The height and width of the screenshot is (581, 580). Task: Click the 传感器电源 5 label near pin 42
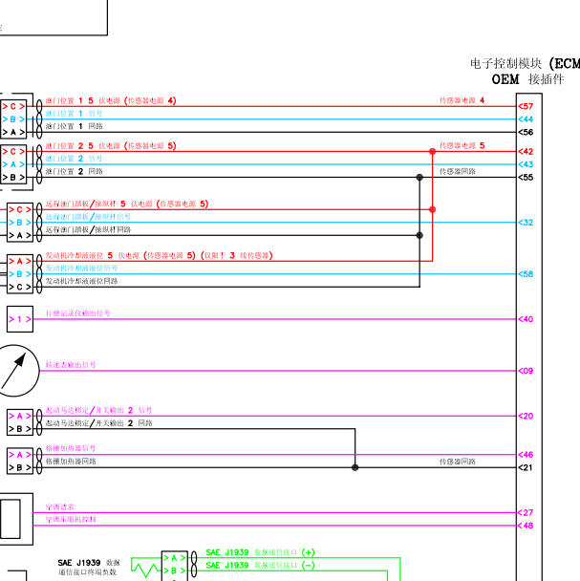tap(462, 145)
